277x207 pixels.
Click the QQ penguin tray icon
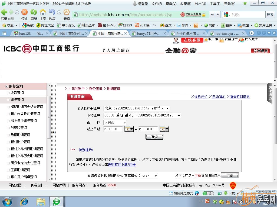coord(228,202)
